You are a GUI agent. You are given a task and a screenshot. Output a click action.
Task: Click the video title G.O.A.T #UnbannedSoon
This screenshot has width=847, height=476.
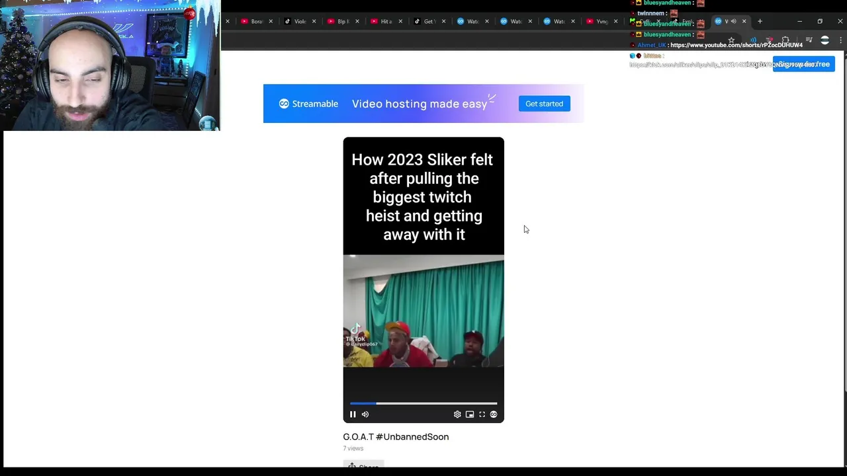(x=396, y=436)
